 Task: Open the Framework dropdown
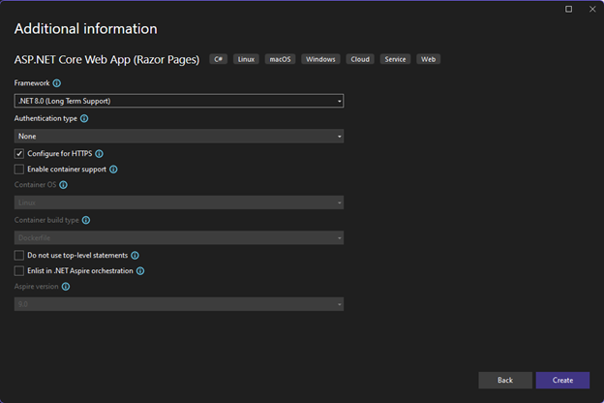179,101
